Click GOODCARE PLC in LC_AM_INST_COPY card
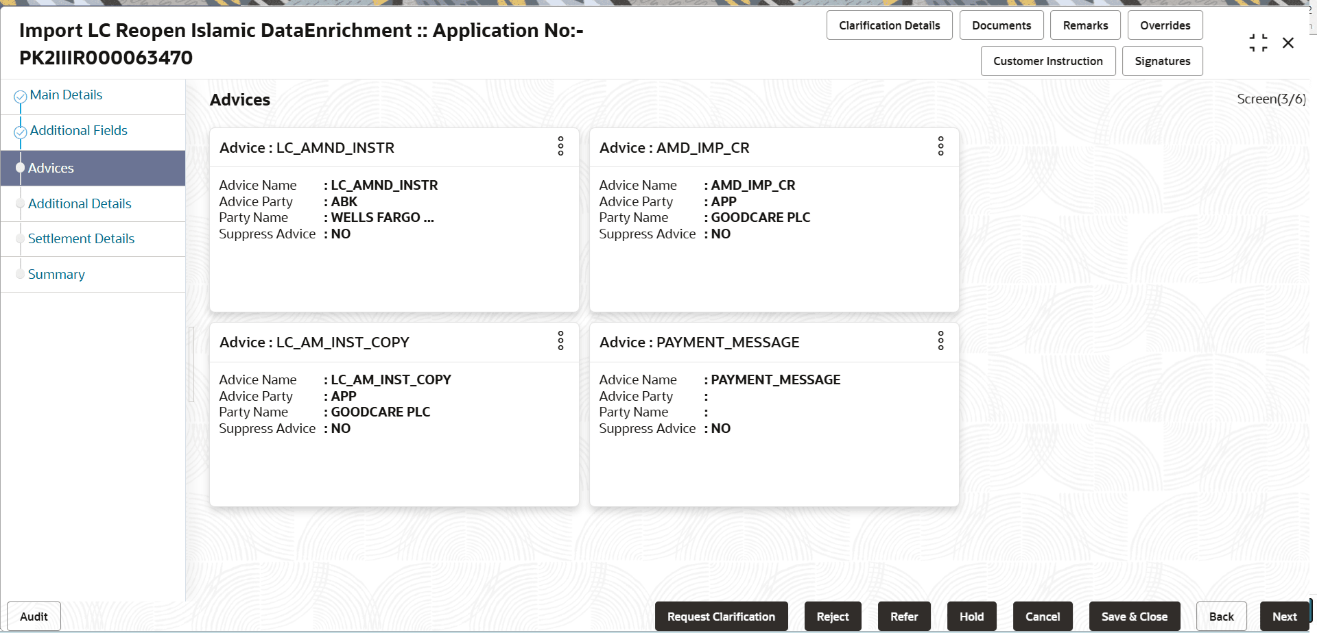Viewport: 1317px width, 633px height. (x=381, y=412)
